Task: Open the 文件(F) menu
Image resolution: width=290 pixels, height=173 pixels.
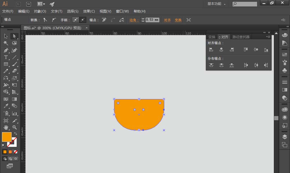Action: point(8,11)
